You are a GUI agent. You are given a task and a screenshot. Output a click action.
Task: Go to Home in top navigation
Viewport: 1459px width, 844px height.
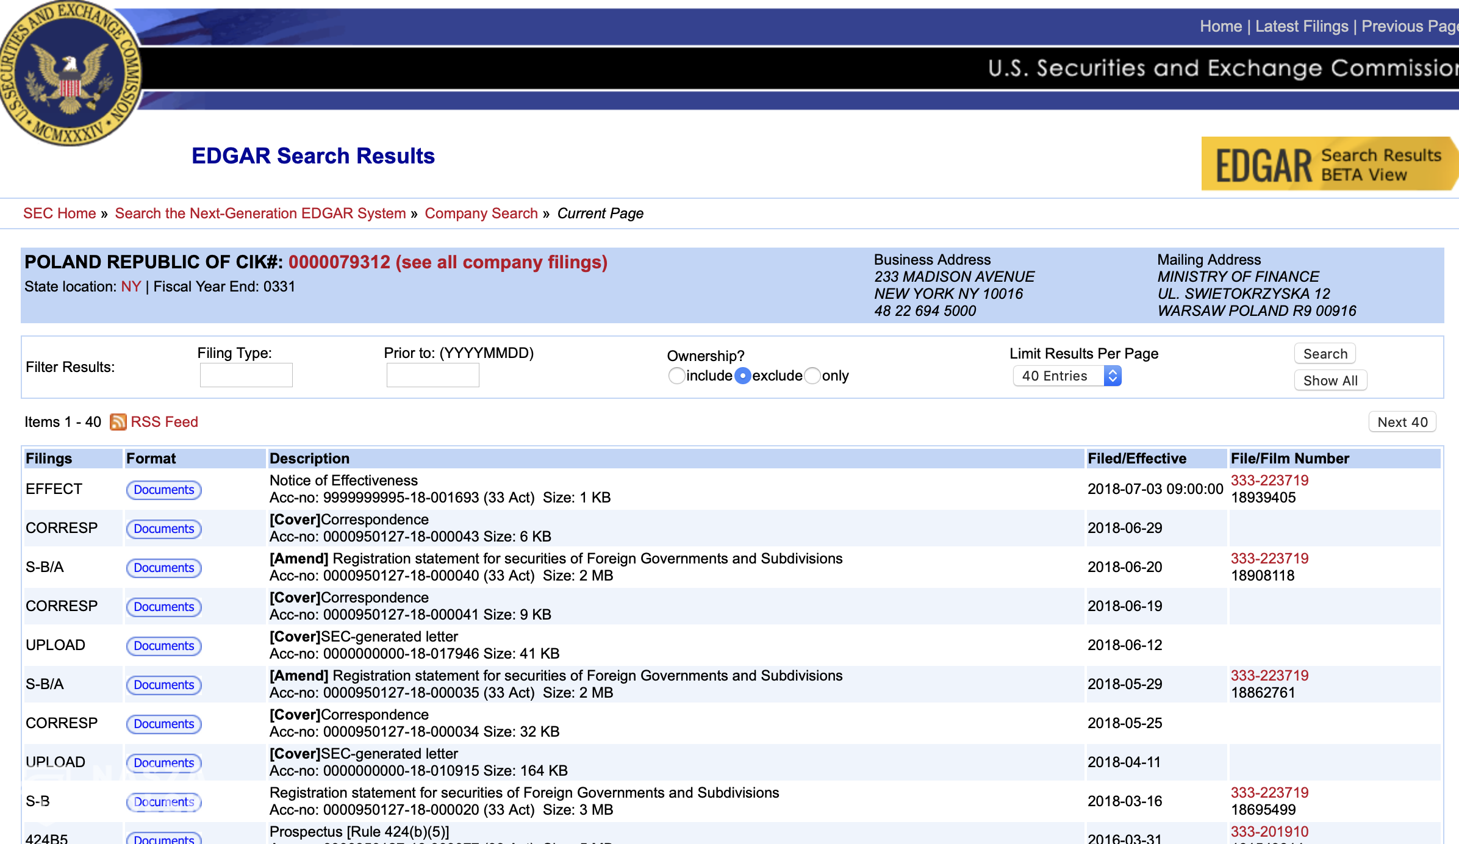point(1221,26)
